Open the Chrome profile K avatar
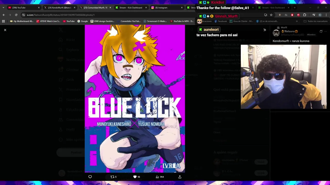The width and height of the screenshot is (330, 185). (x=320, y=15)
